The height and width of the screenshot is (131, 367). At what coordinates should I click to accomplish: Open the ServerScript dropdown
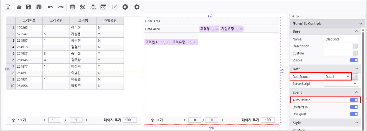point(341,84)
